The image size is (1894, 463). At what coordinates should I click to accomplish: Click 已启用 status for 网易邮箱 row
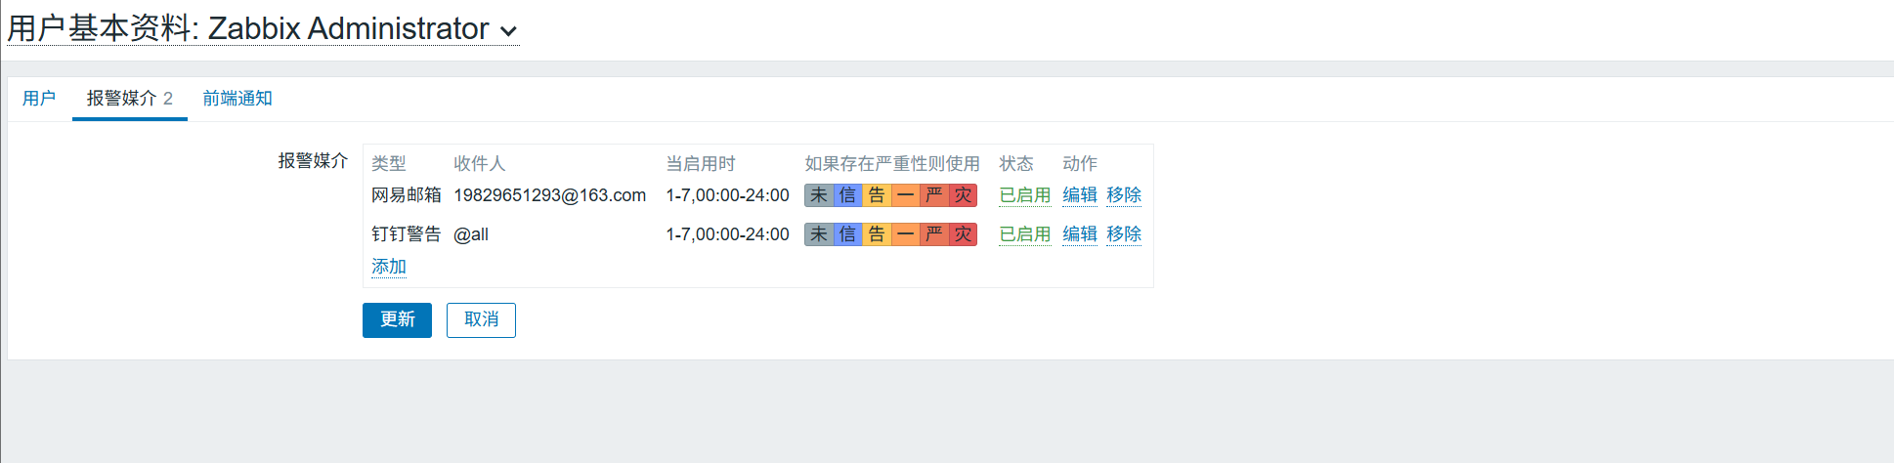click(1024, 195)
